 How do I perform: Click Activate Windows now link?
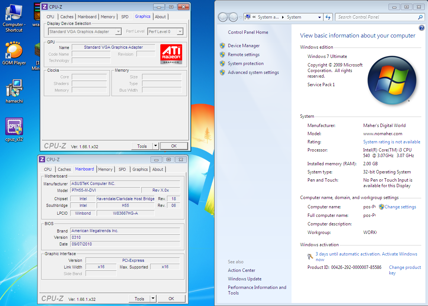pos(366,257)
